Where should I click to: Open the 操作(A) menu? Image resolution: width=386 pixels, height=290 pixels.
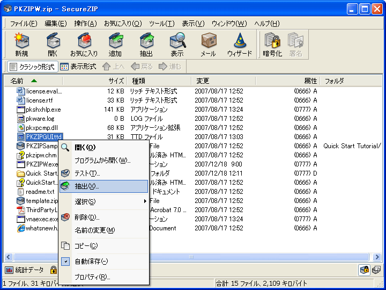coord(85,24)
